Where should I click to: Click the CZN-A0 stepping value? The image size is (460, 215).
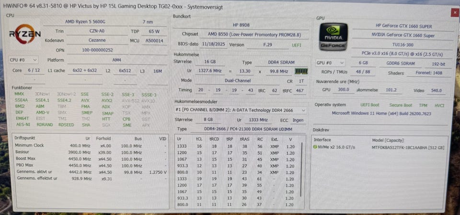[98, 31]
